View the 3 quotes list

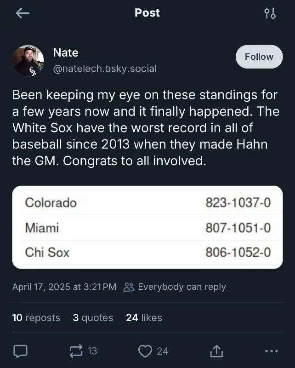click(x=93, y=317)
